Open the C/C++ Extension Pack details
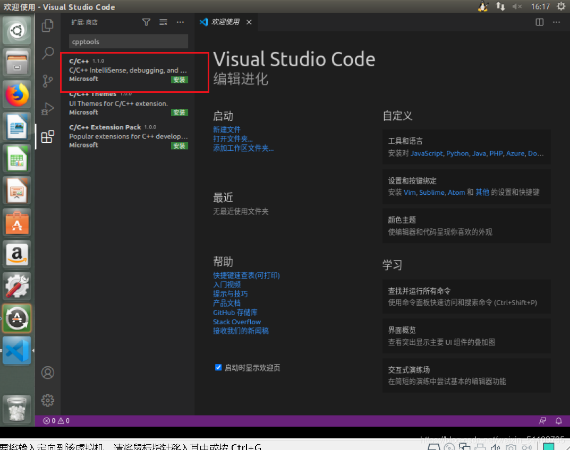Screen dimensions: 570x450 [129, 136]
